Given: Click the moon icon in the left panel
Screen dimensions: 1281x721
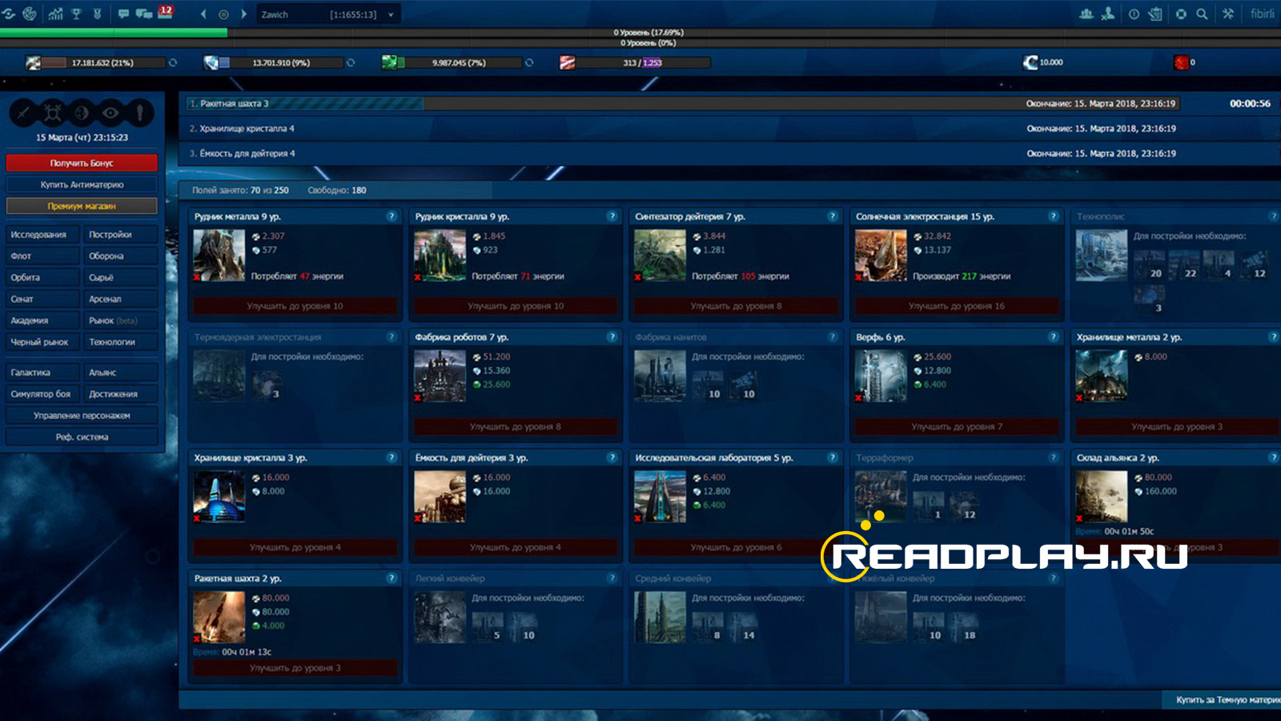Looking at the screenshot, I should (x=82, y=113).
